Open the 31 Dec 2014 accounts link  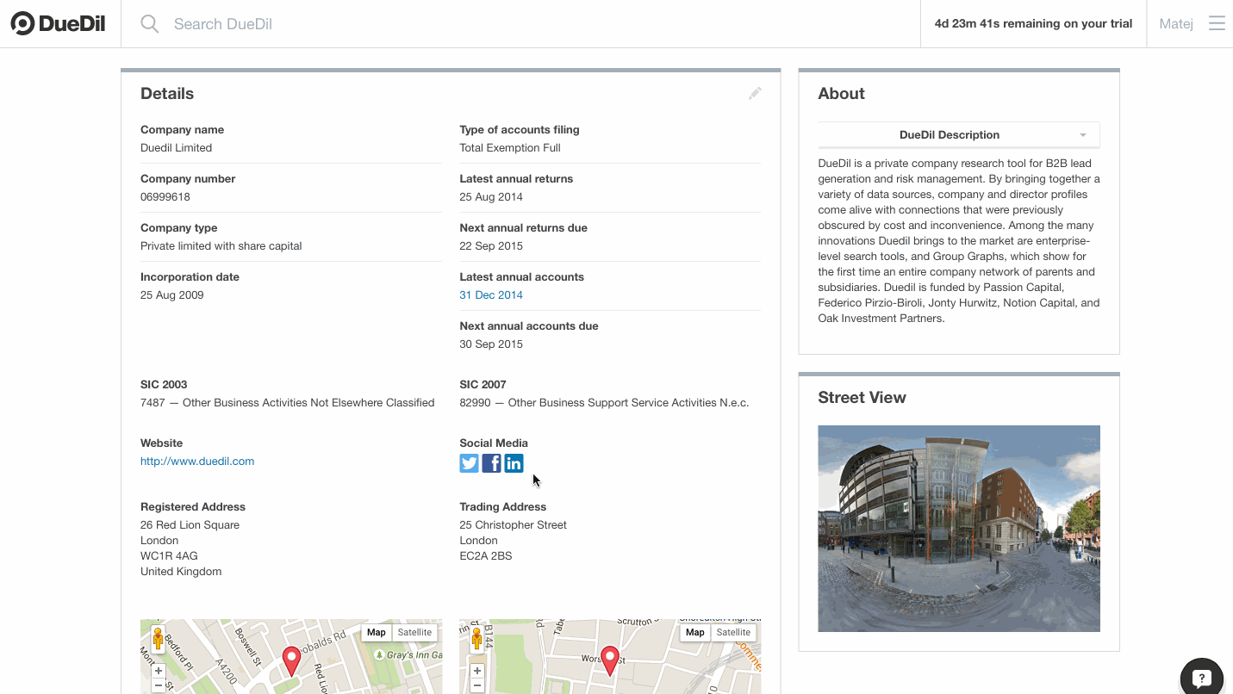click(491, 295)
